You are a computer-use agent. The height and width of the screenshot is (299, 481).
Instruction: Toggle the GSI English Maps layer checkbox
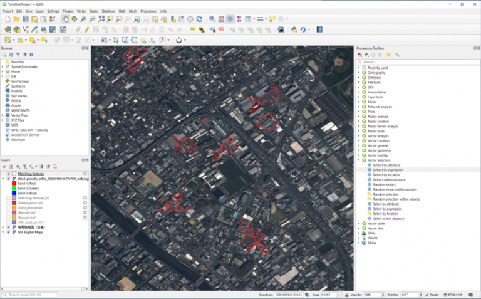click(x=9, y=232)
